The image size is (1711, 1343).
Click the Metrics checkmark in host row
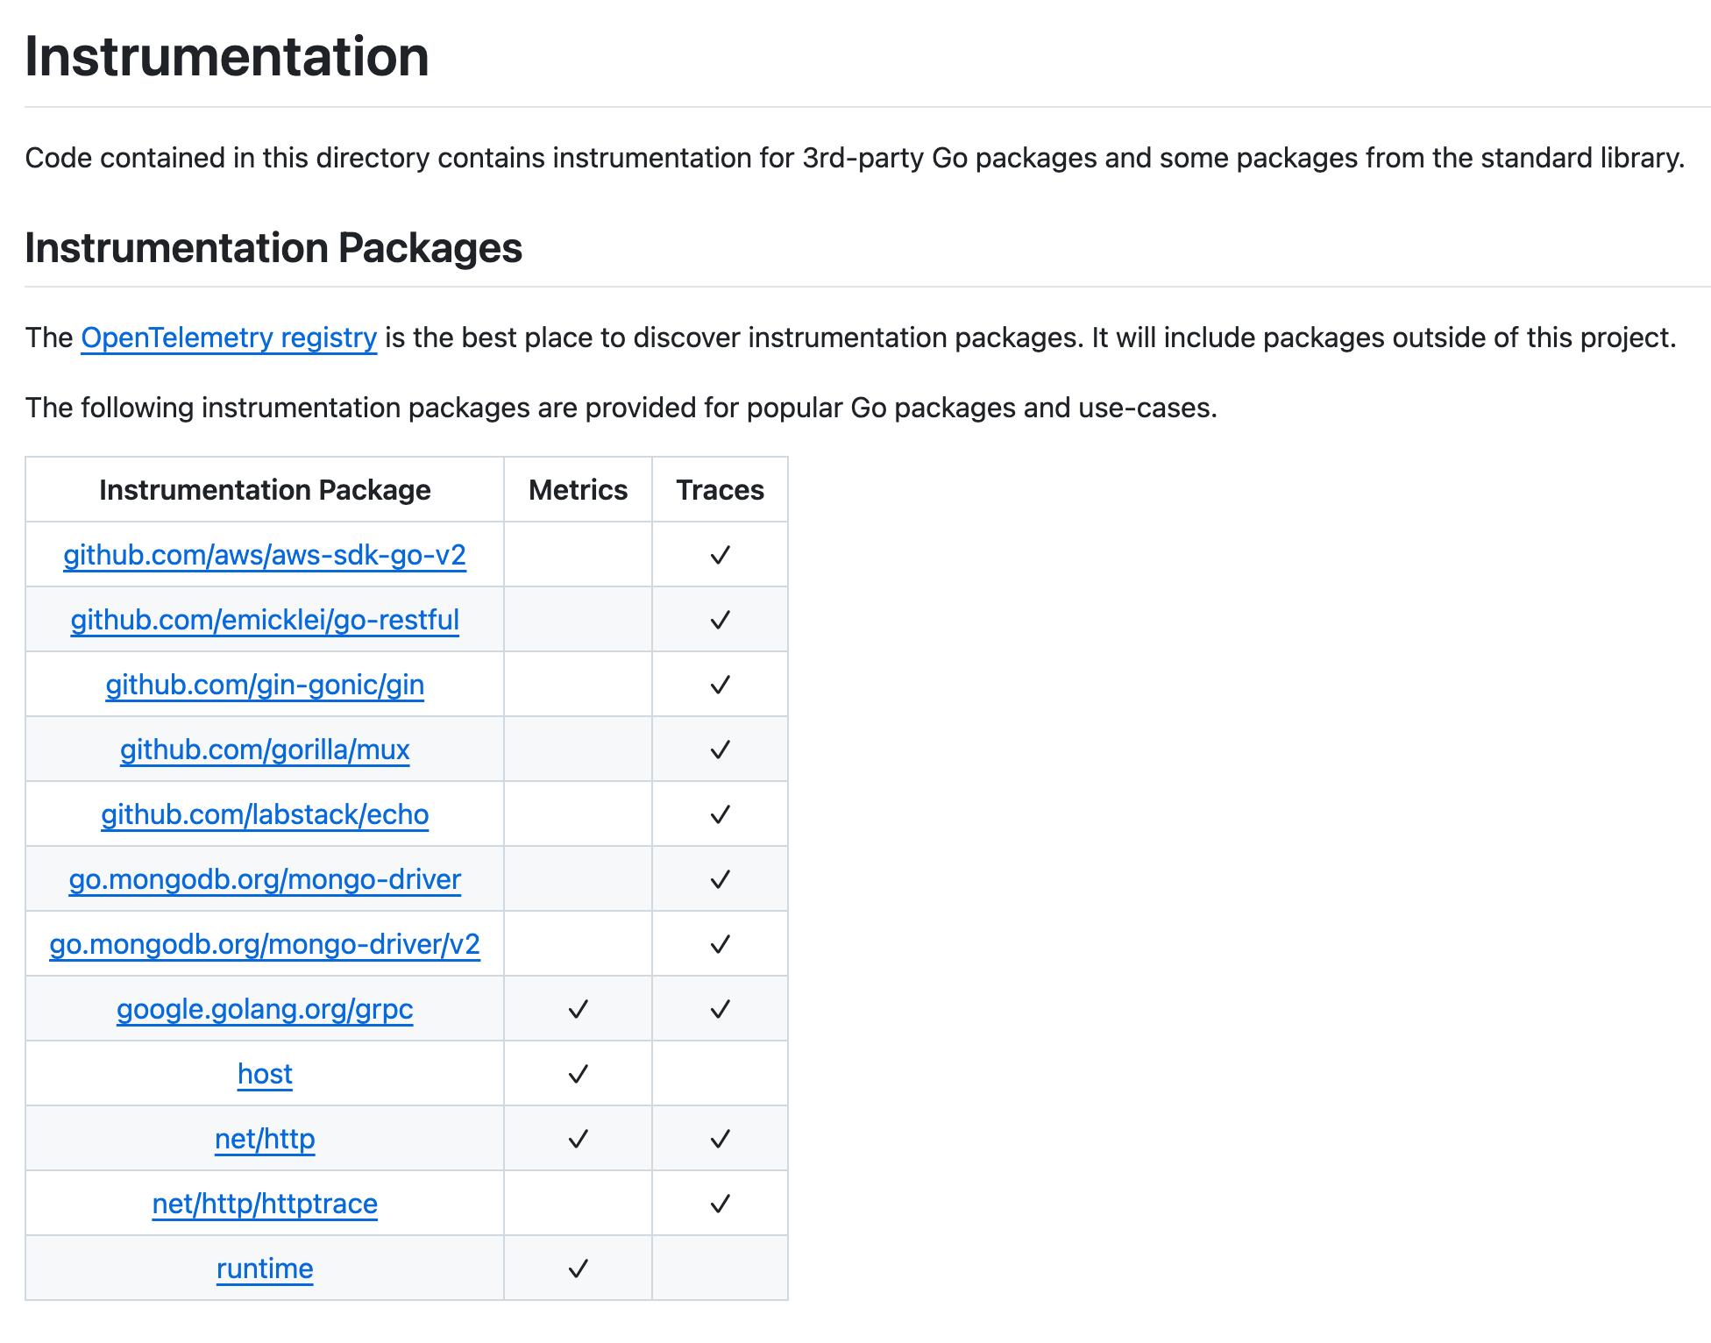pyautogui.click(x=578, y=1074)
